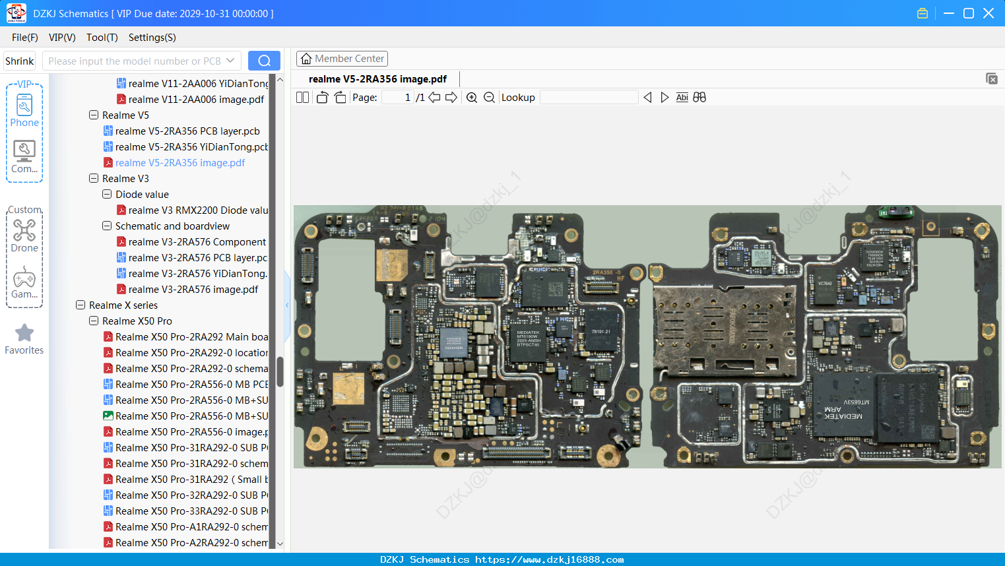Screen dimensions: 1005x566
Task: Rotate the page clockwise
Action: click(x=340, y=98)
